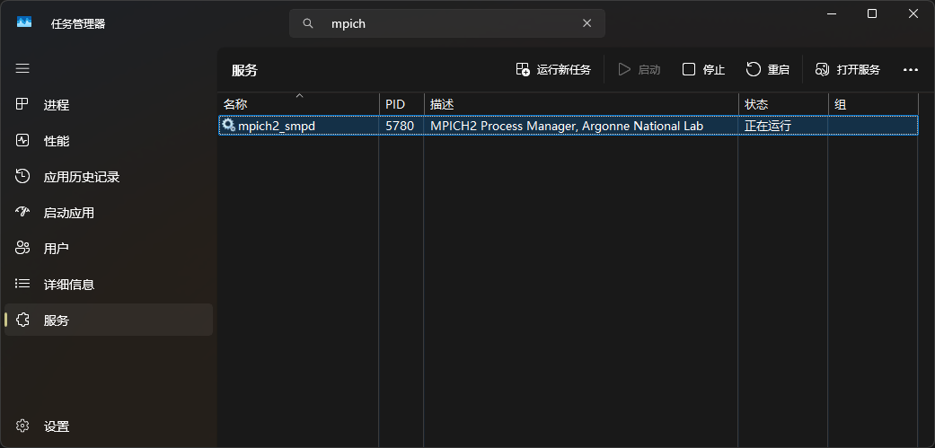The width and height of the screenshot is (935, 448).
Task: Select the mpich2_smpd service name
Action: click(277, 126)
